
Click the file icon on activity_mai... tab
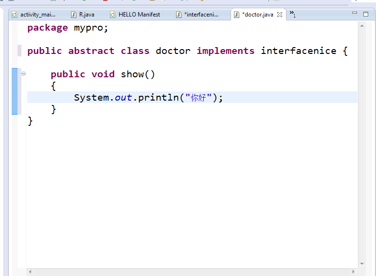15,15
